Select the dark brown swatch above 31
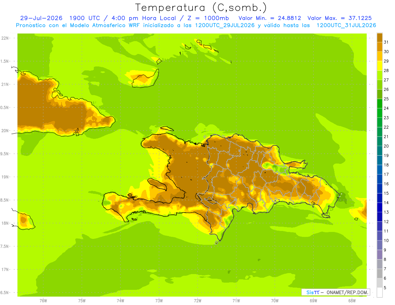The image size is (395, 305). coord(380,38)
